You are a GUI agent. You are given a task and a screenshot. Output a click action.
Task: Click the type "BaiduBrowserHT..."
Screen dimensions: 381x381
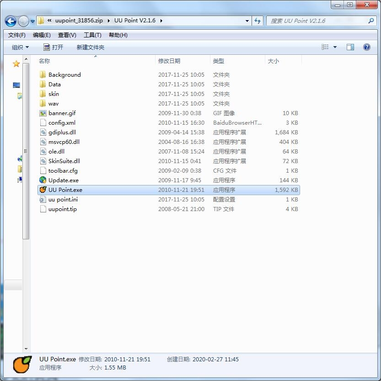(237, 123)
